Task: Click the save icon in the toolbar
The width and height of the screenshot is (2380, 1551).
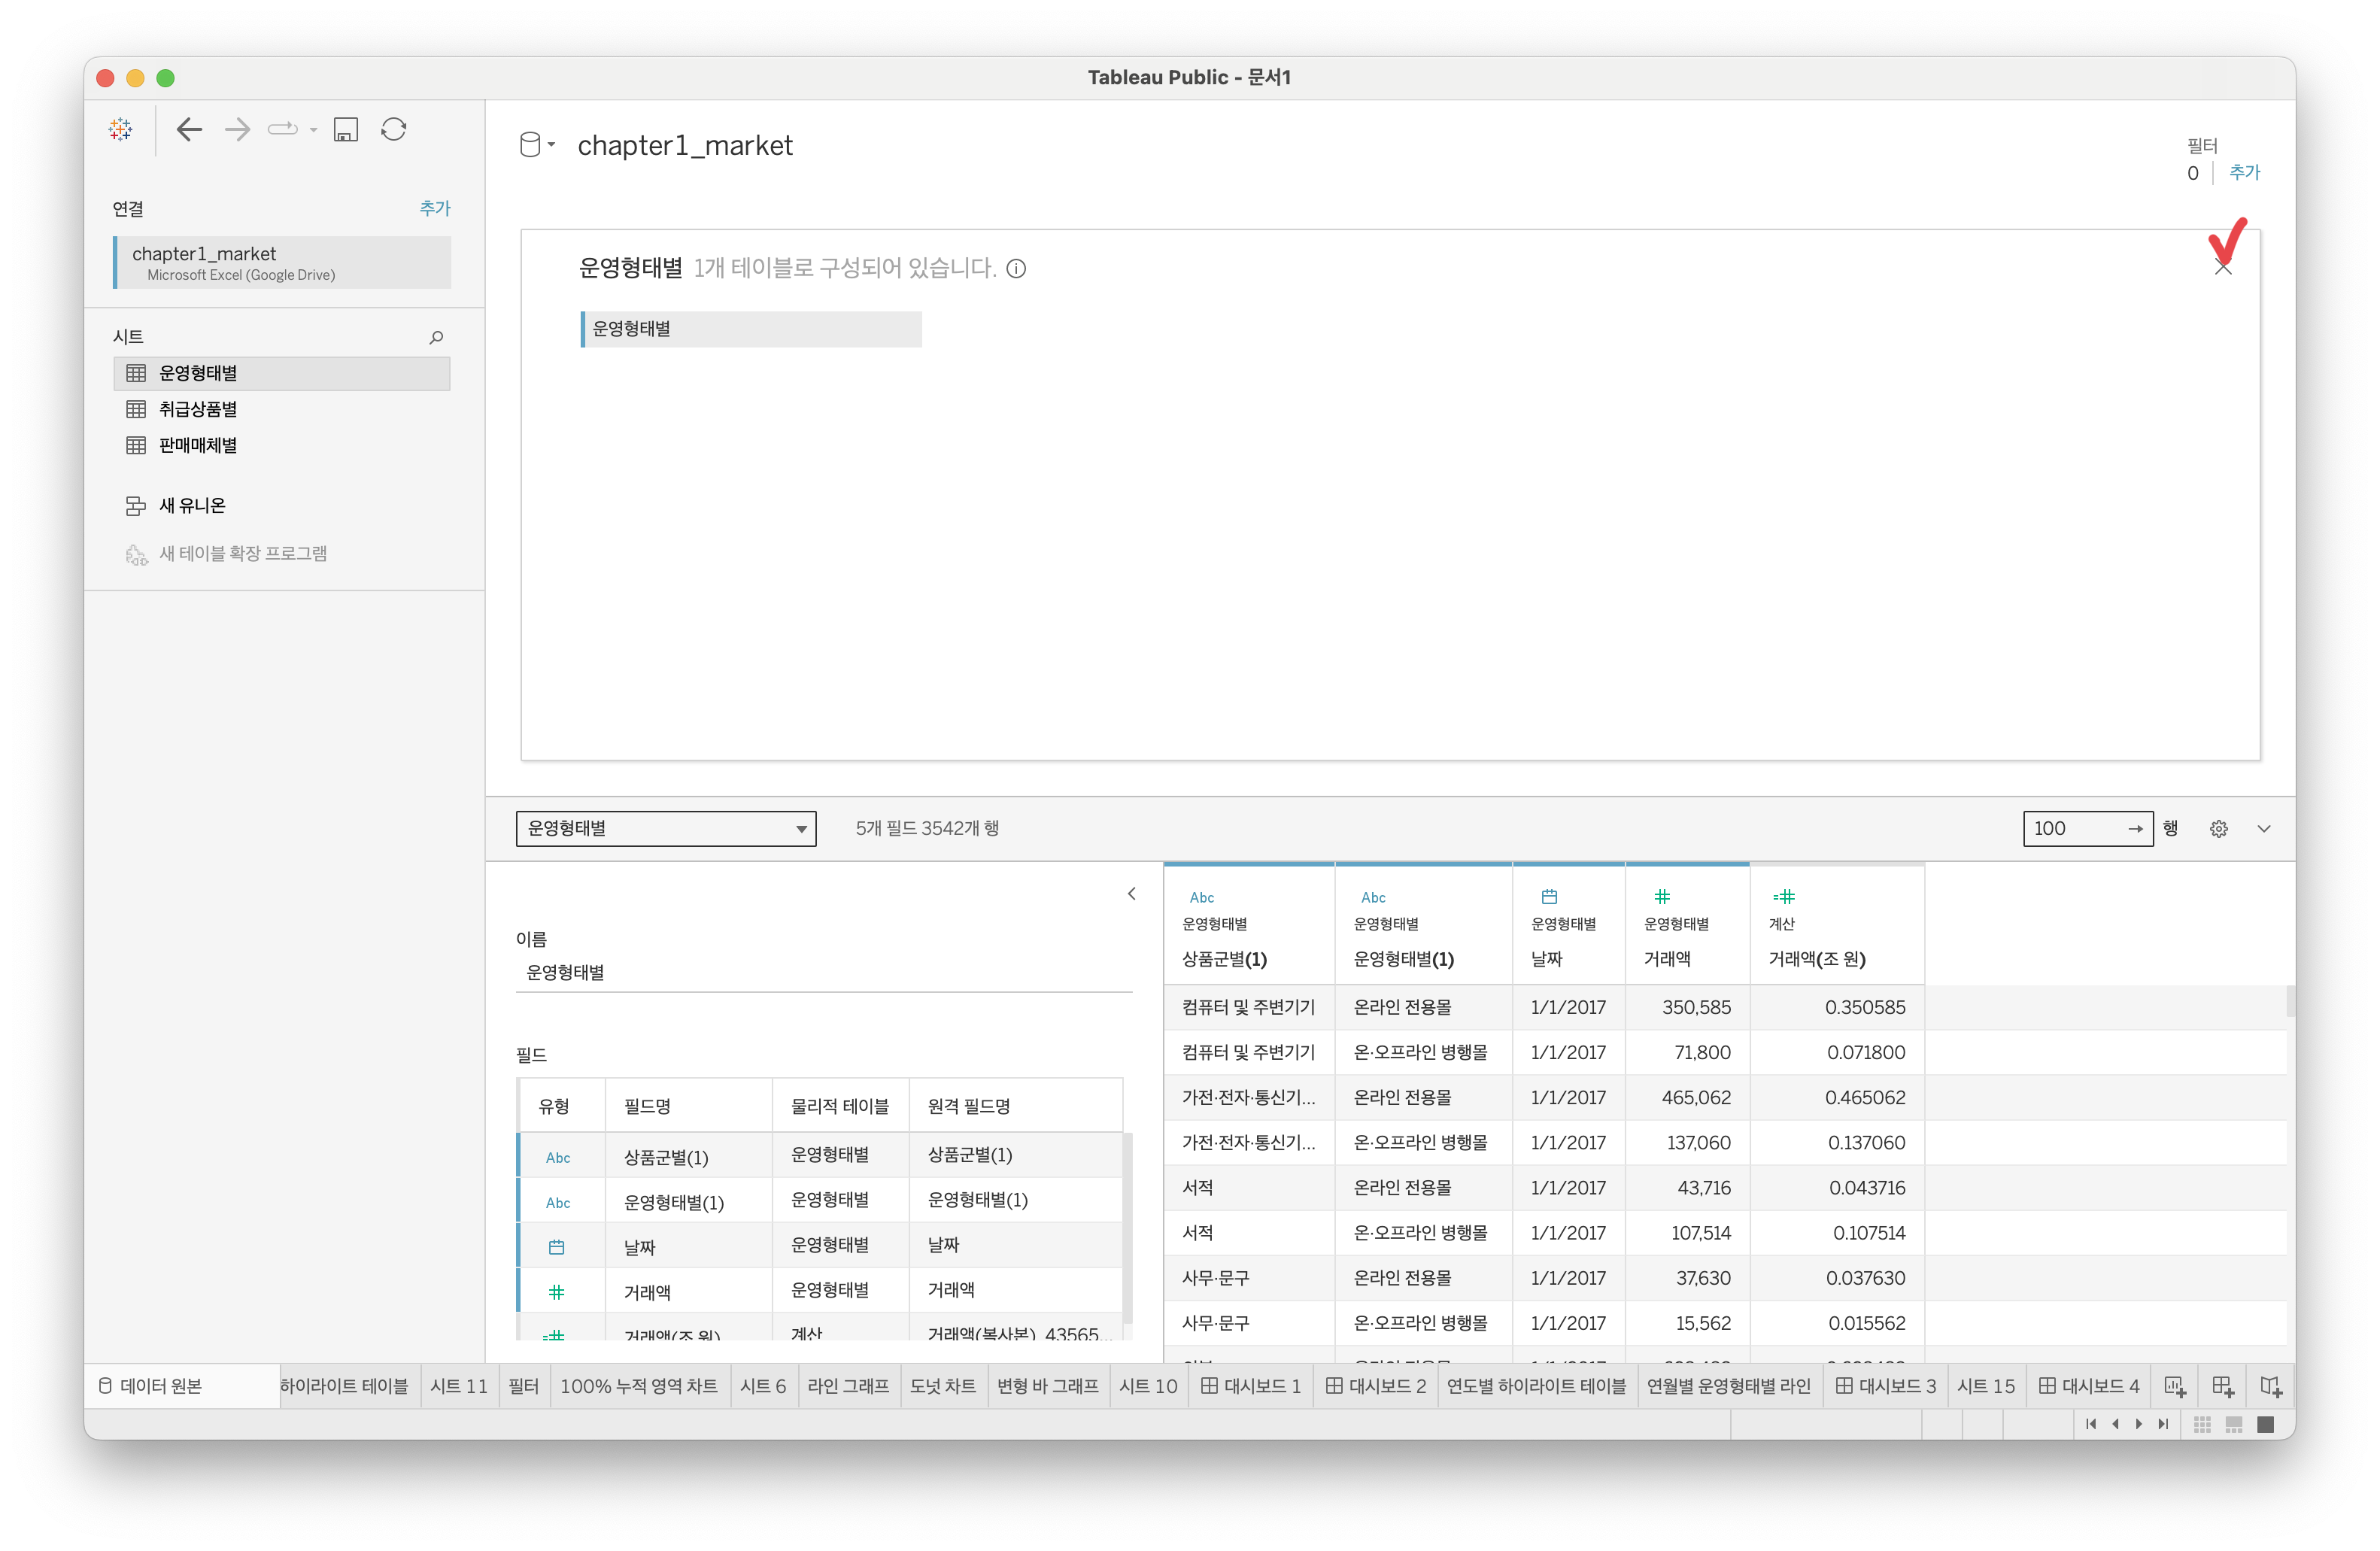Action: [x=346, y=130]
